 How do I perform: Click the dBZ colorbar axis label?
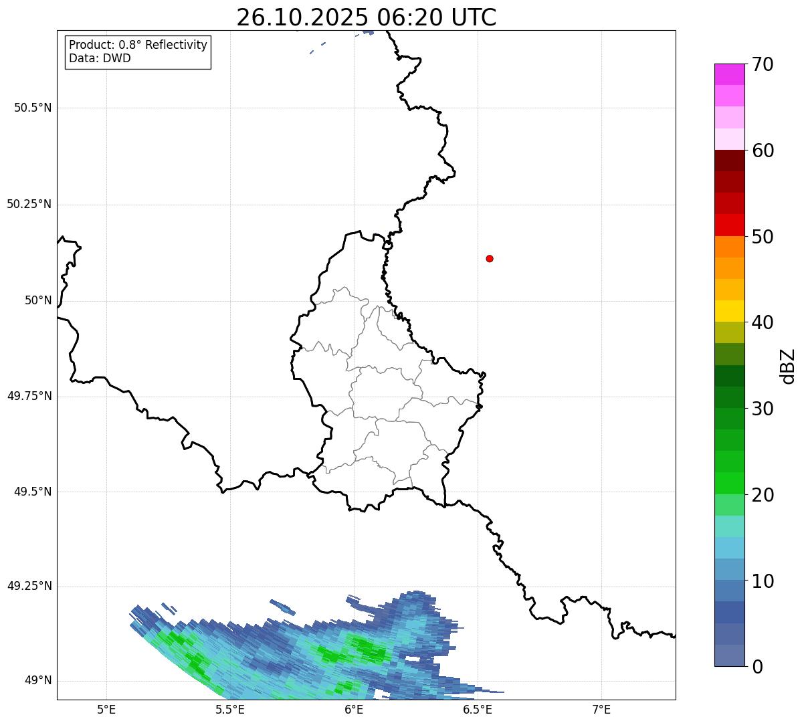[788, 366]
